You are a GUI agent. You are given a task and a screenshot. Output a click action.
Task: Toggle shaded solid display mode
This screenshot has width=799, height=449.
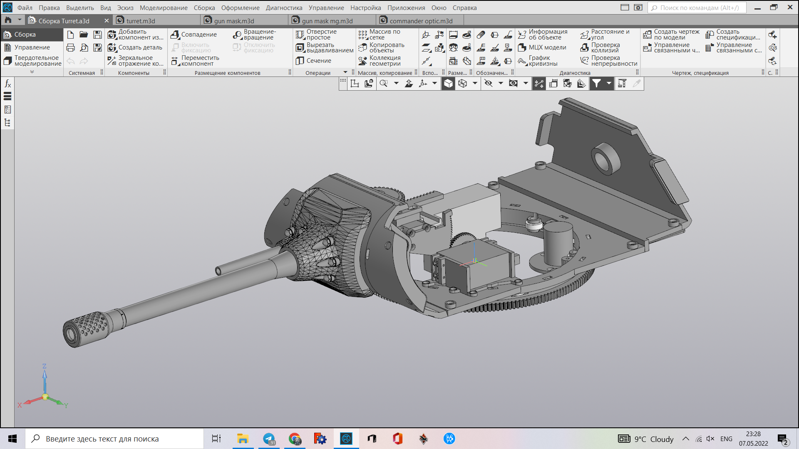click(448, 84)
